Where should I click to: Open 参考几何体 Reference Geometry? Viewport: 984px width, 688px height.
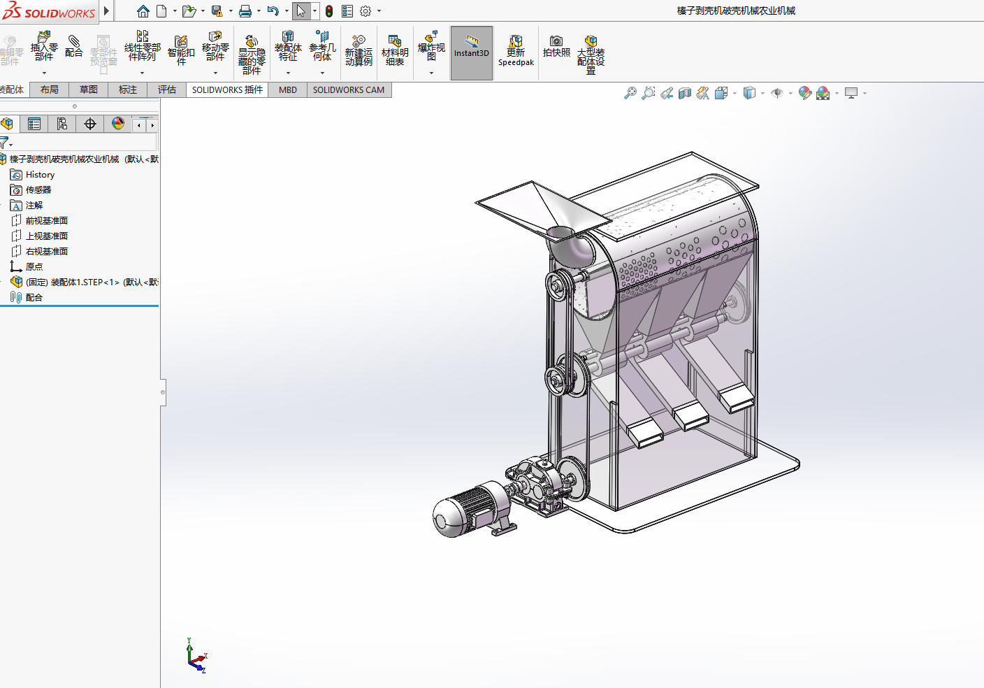(322, 47)
